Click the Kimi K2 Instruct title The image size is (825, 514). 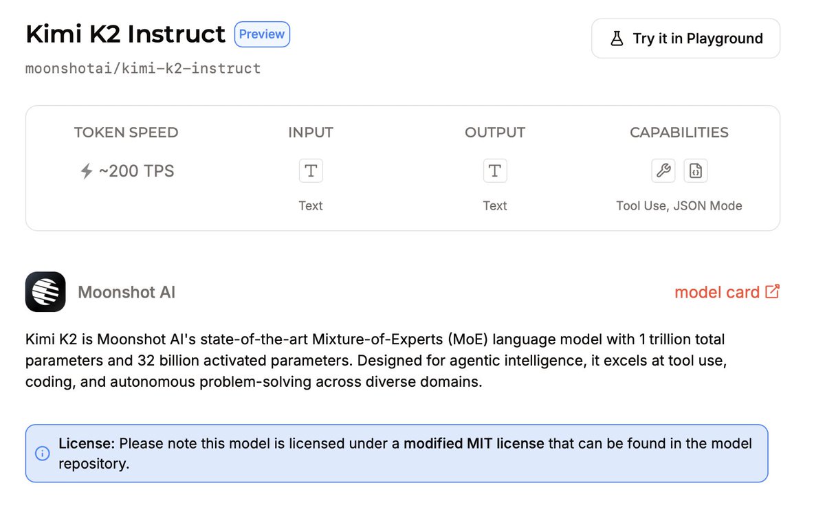124,34
